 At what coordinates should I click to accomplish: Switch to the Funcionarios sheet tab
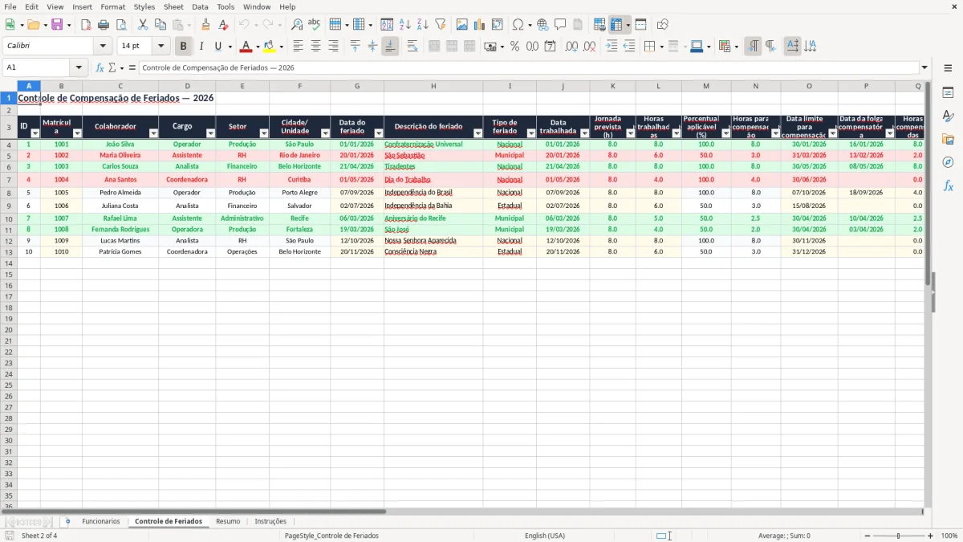(x=101, y=521)
